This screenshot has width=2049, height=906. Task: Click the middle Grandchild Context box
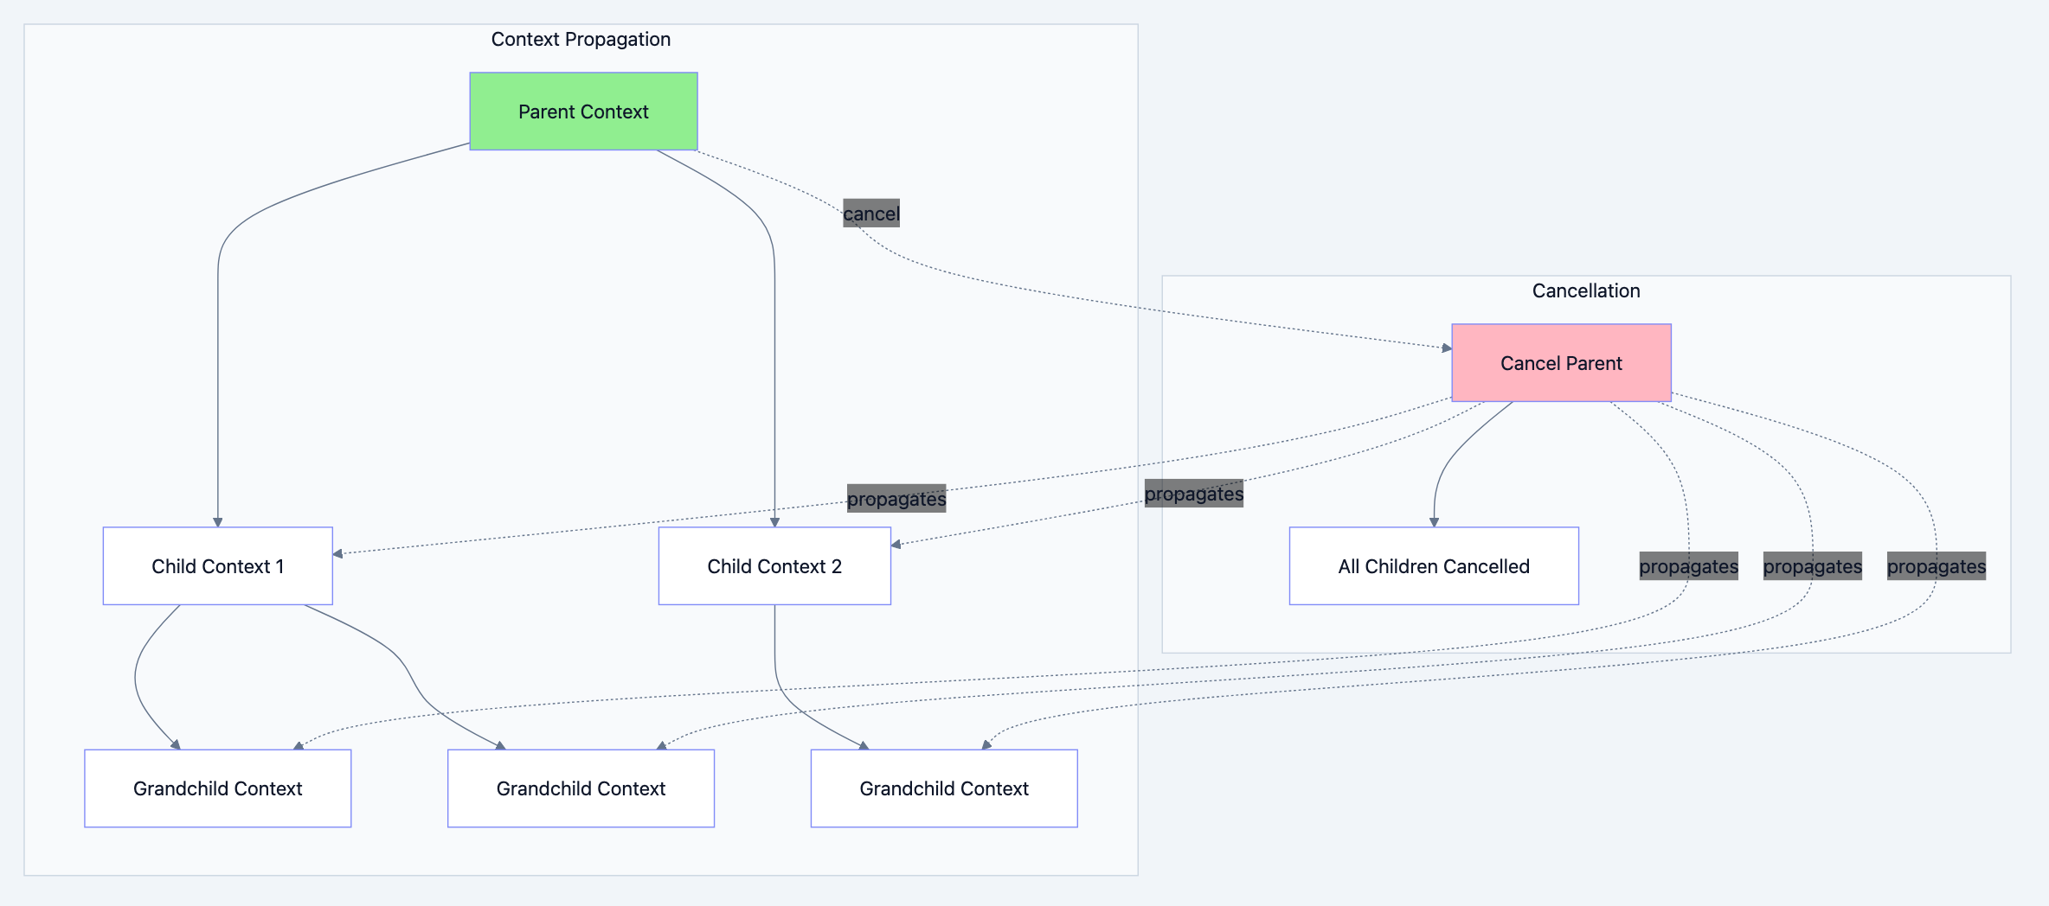point(580,788)
